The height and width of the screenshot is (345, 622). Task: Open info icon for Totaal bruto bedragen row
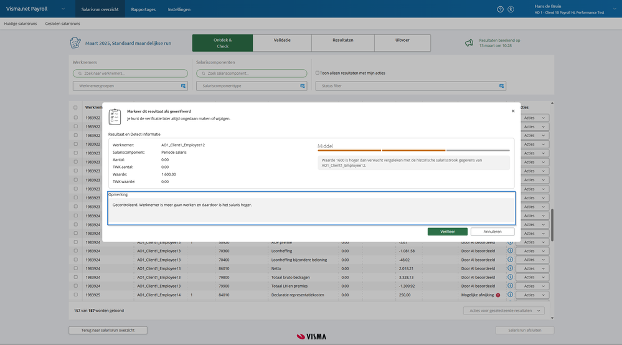coord(510,276)
